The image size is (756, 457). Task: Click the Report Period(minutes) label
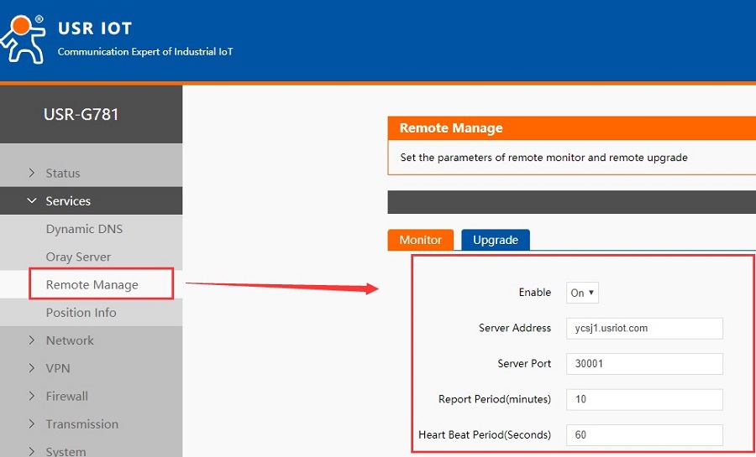click(495, 399)
